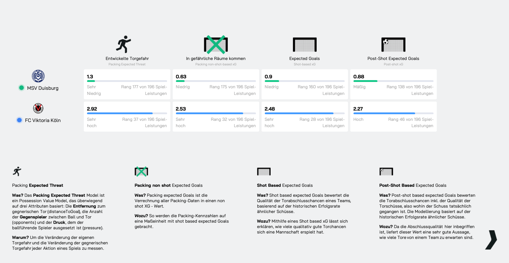Click the 'Packing Expected Threat' subtitle under Entwickelte Torgefahr
This screenshot has width=509, height=263.
(127, 64)
